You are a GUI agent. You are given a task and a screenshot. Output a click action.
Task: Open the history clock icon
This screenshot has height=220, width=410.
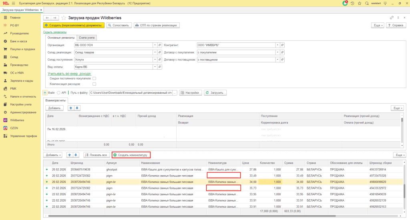click(352, 3)
